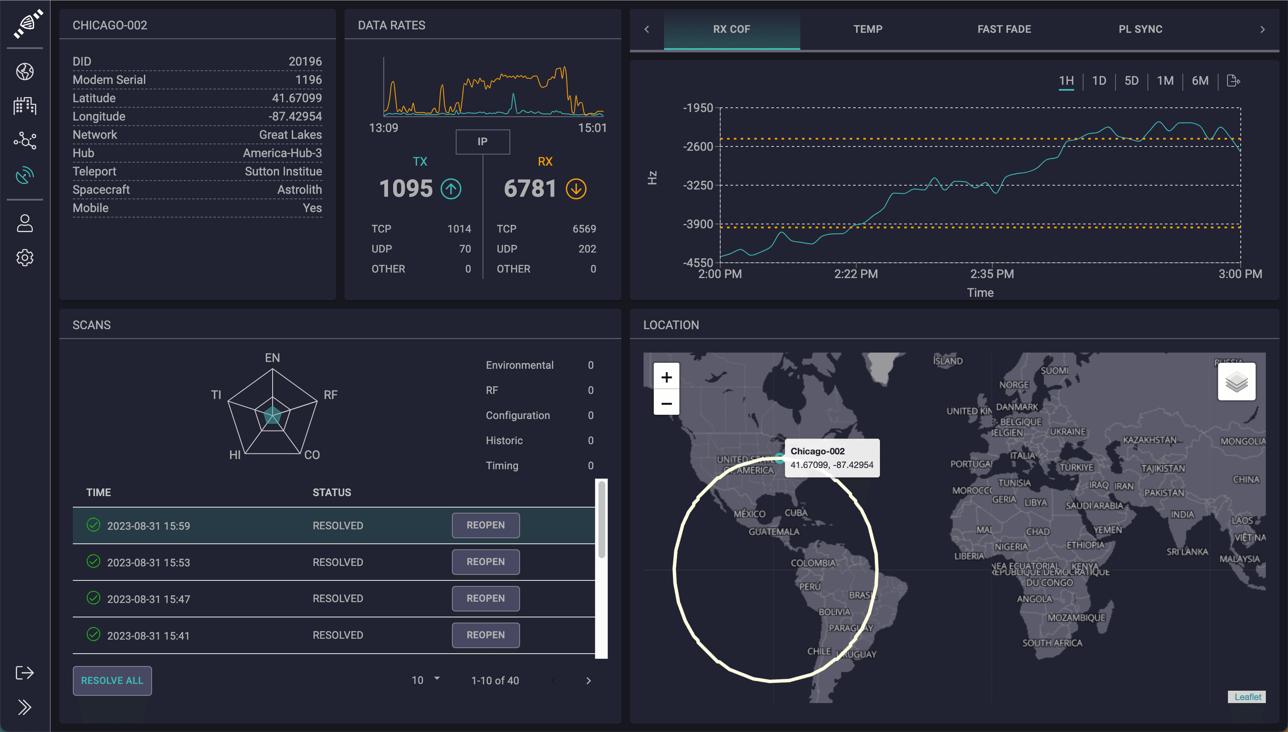The width and height of the screenshot is (1288, 732).
Task: Switch to the TEMP tab
Action: click(x=868, y=29)
